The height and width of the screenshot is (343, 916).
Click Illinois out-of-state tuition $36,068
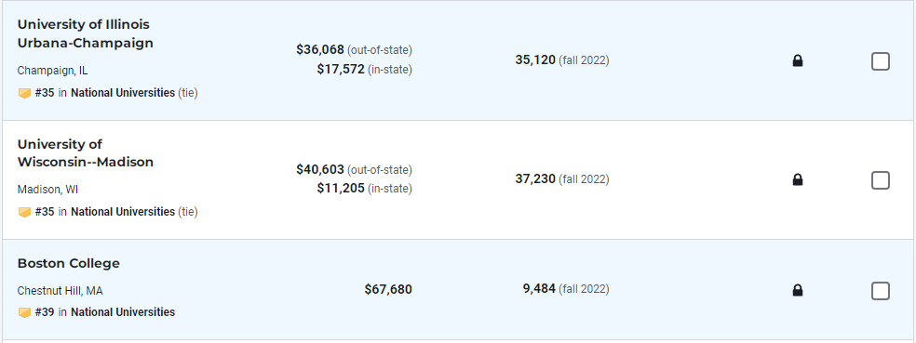320,49
